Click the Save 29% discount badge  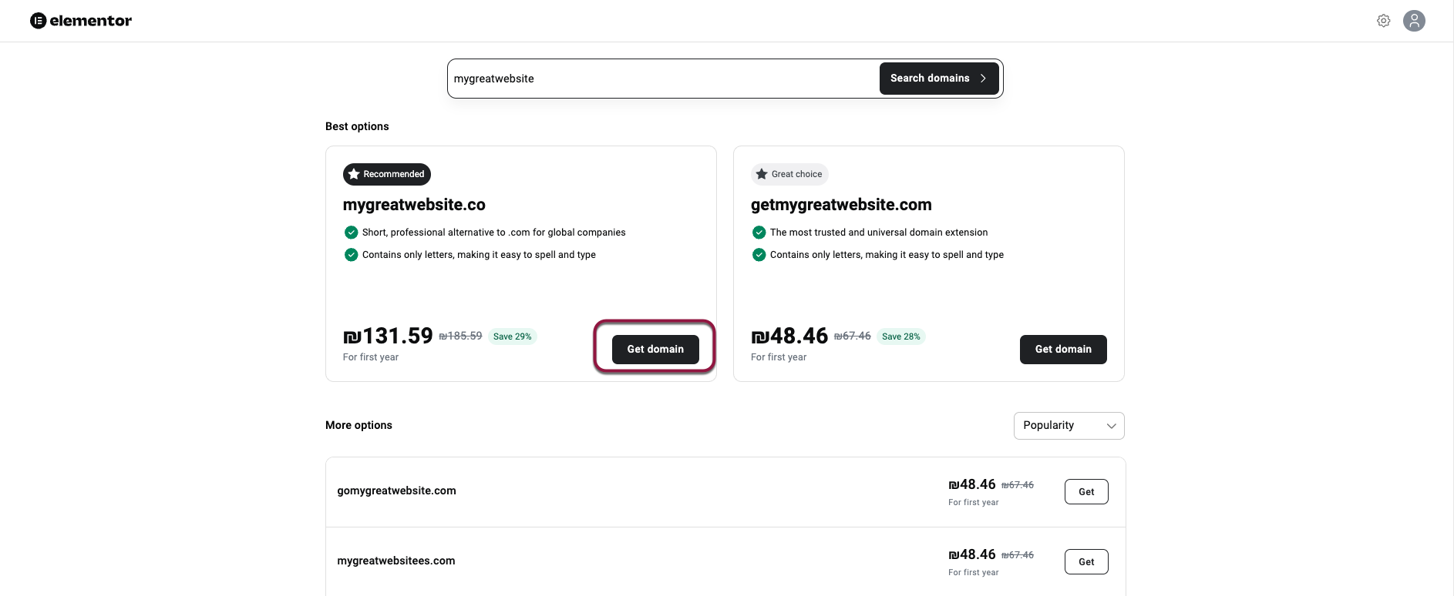coord(512,337)
